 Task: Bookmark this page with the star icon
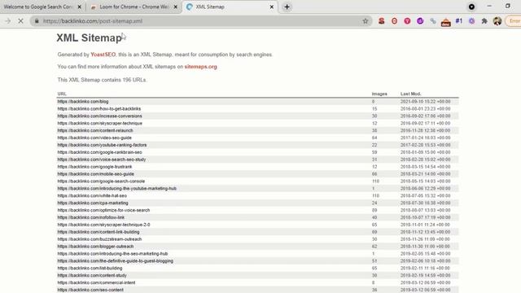point(366,21)
